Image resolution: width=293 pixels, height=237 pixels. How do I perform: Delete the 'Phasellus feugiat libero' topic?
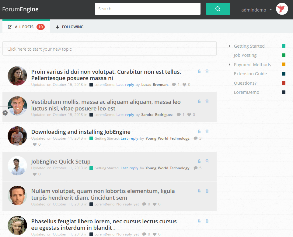(x=207, y=221)
